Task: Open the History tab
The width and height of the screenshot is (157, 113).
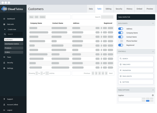Action: point(129,9)
